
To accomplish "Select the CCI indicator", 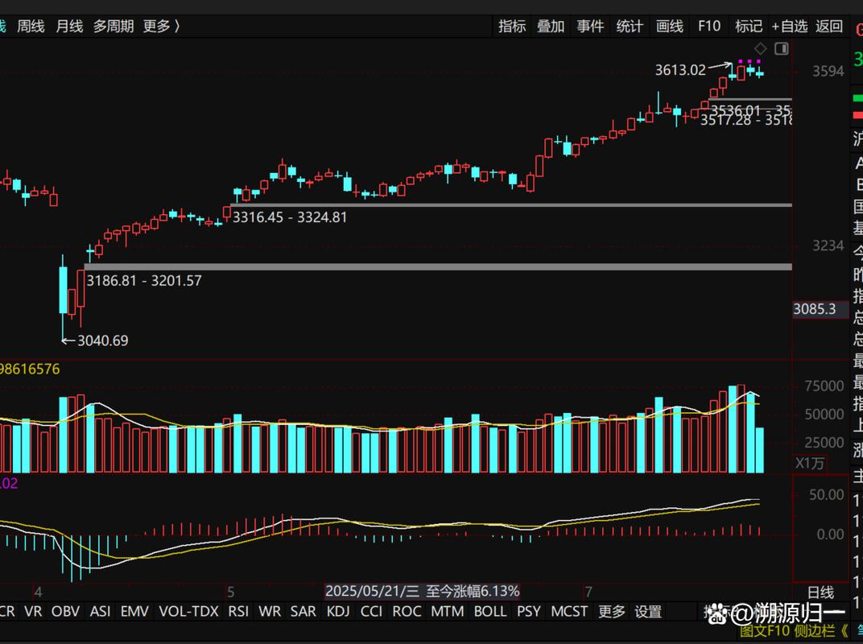I will [371, 611].
